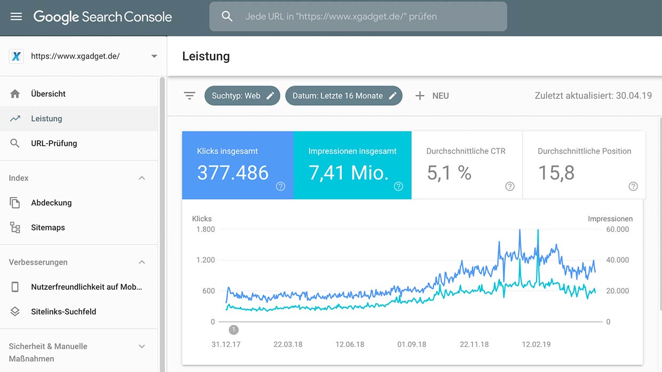Click the URL-Prüfung magnifier icon

[x=15, y=143]
